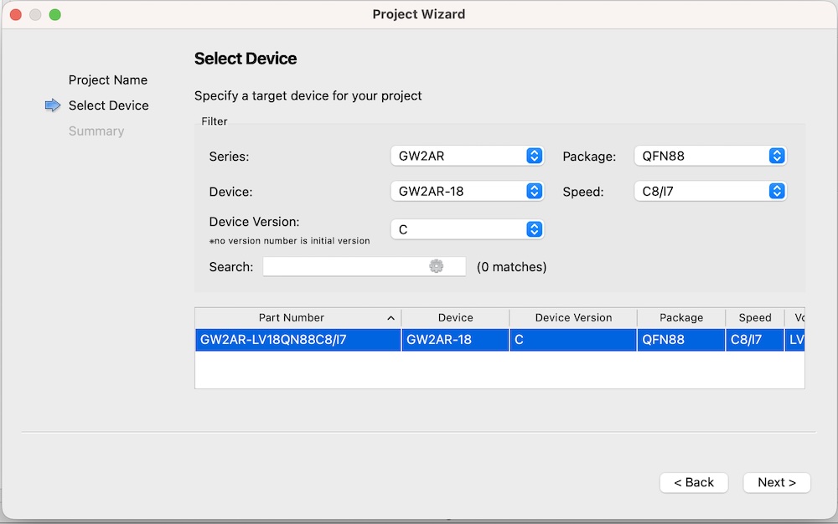Screen dimensions: 838x524
Task: Click the Select Device step label
Action: (108, 105)
